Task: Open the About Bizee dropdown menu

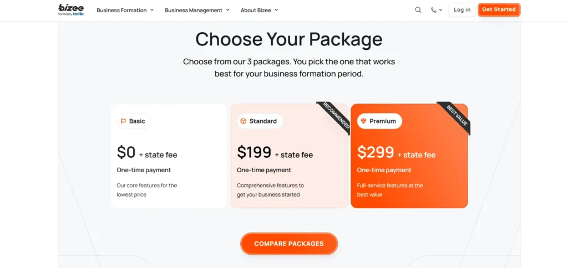Action: 259,10
